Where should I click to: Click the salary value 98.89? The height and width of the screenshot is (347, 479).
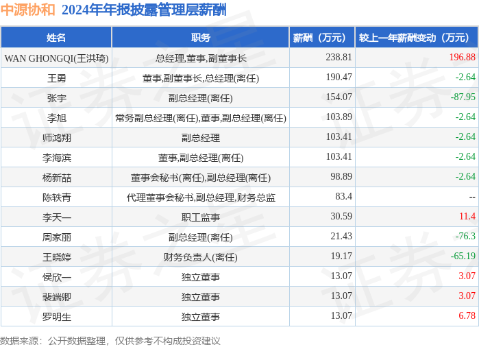(x=341, y=176)
